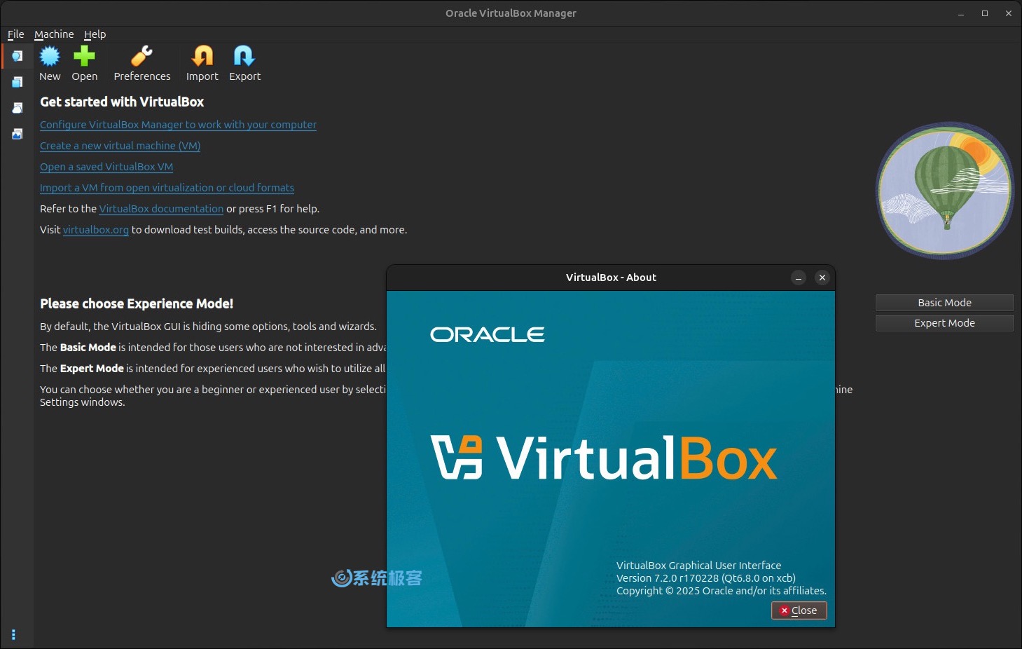Click the hot air balloon illustration

(945, 191)
